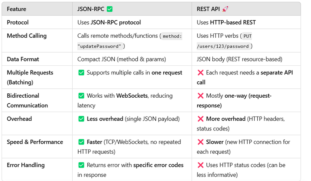The width and height of the screenshot is (311, 181).
Task: Click the red X beside 'Slower'
Action: point(201,142)
